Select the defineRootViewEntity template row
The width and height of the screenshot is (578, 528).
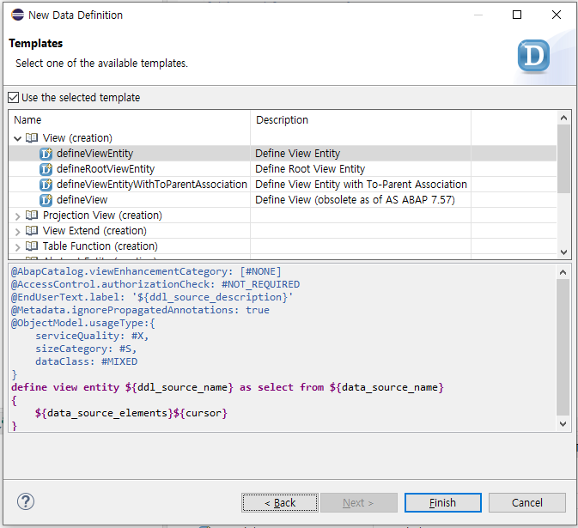(x=106, y=169)
